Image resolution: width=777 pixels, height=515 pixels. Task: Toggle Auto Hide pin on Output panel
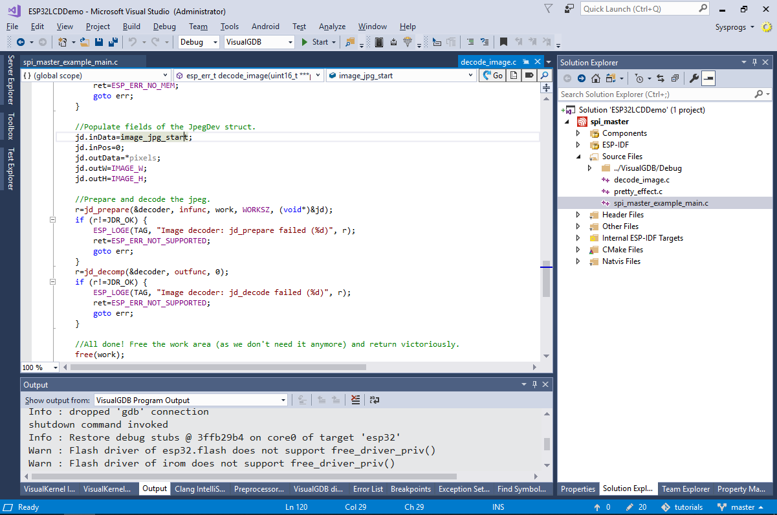point(535,384)
